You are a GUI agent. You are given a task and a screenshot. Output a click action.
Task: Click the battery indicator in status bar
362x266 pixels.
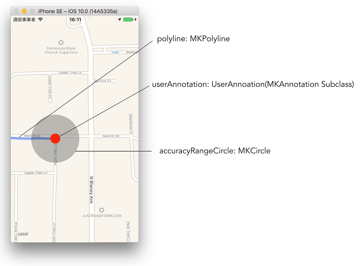128,19
